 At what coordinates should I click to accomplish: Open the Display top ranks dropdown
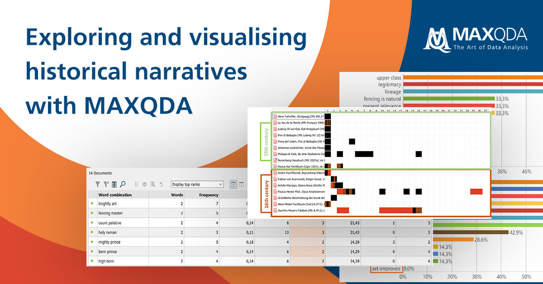click(197, 184)
